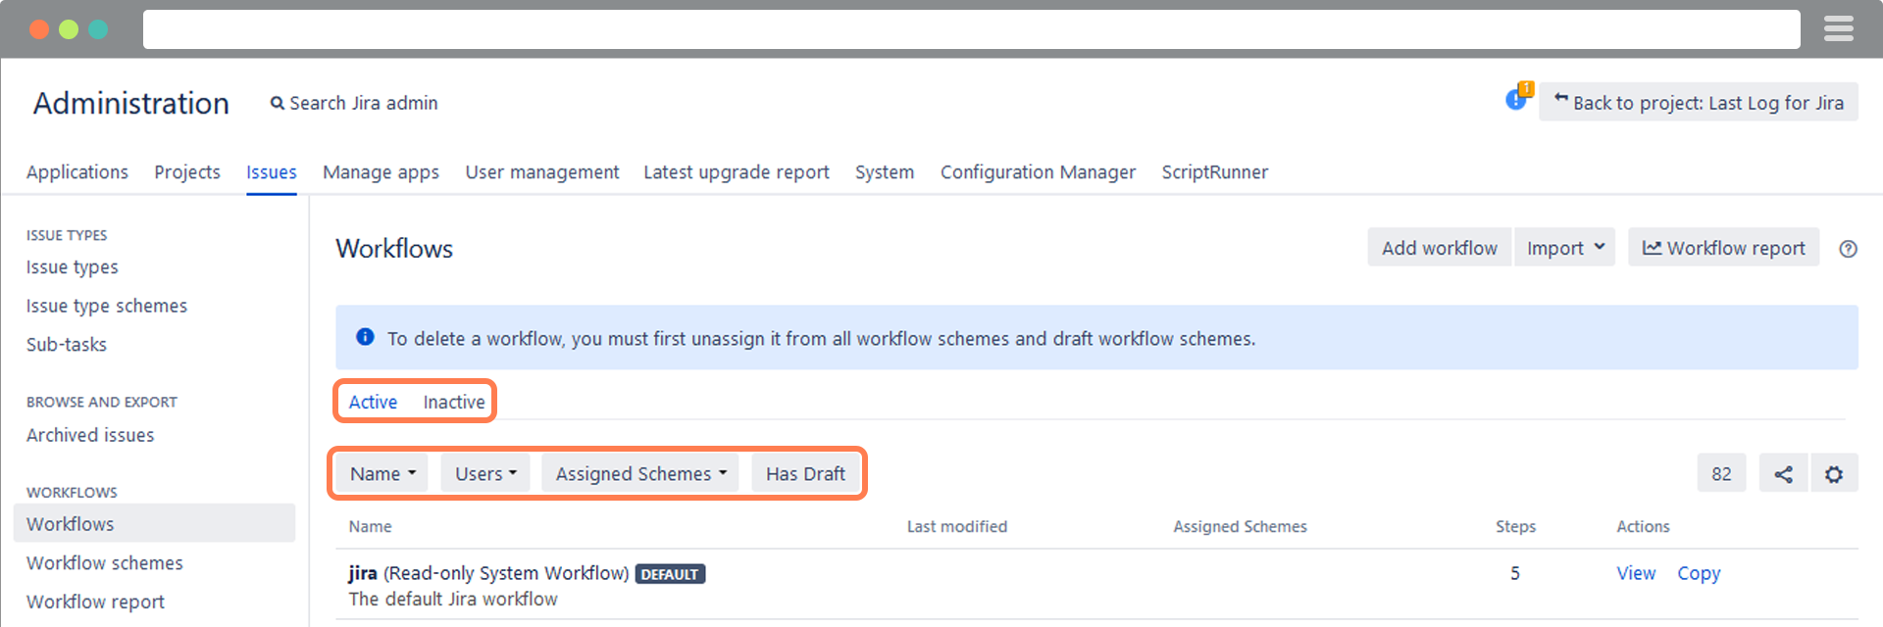
Task: Click the notification bell with orange badge
Action: click(x=1516, y=99)
